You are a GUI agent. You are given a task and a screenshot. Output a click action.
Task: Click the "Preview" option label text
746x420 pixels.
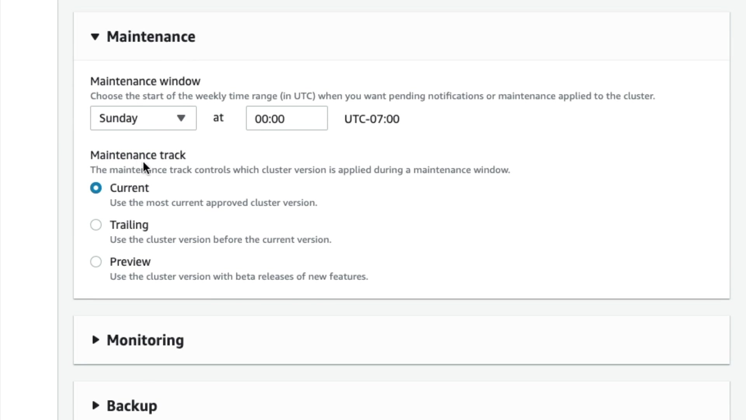(x=130, y=262)
